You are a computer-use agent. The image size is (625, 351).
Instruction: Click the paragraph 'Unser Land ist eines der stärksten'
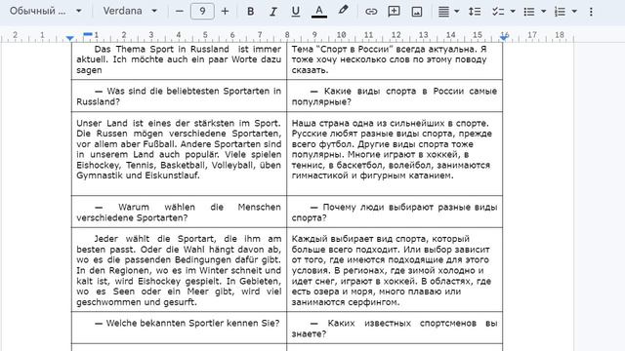click(x=179, y=149)
